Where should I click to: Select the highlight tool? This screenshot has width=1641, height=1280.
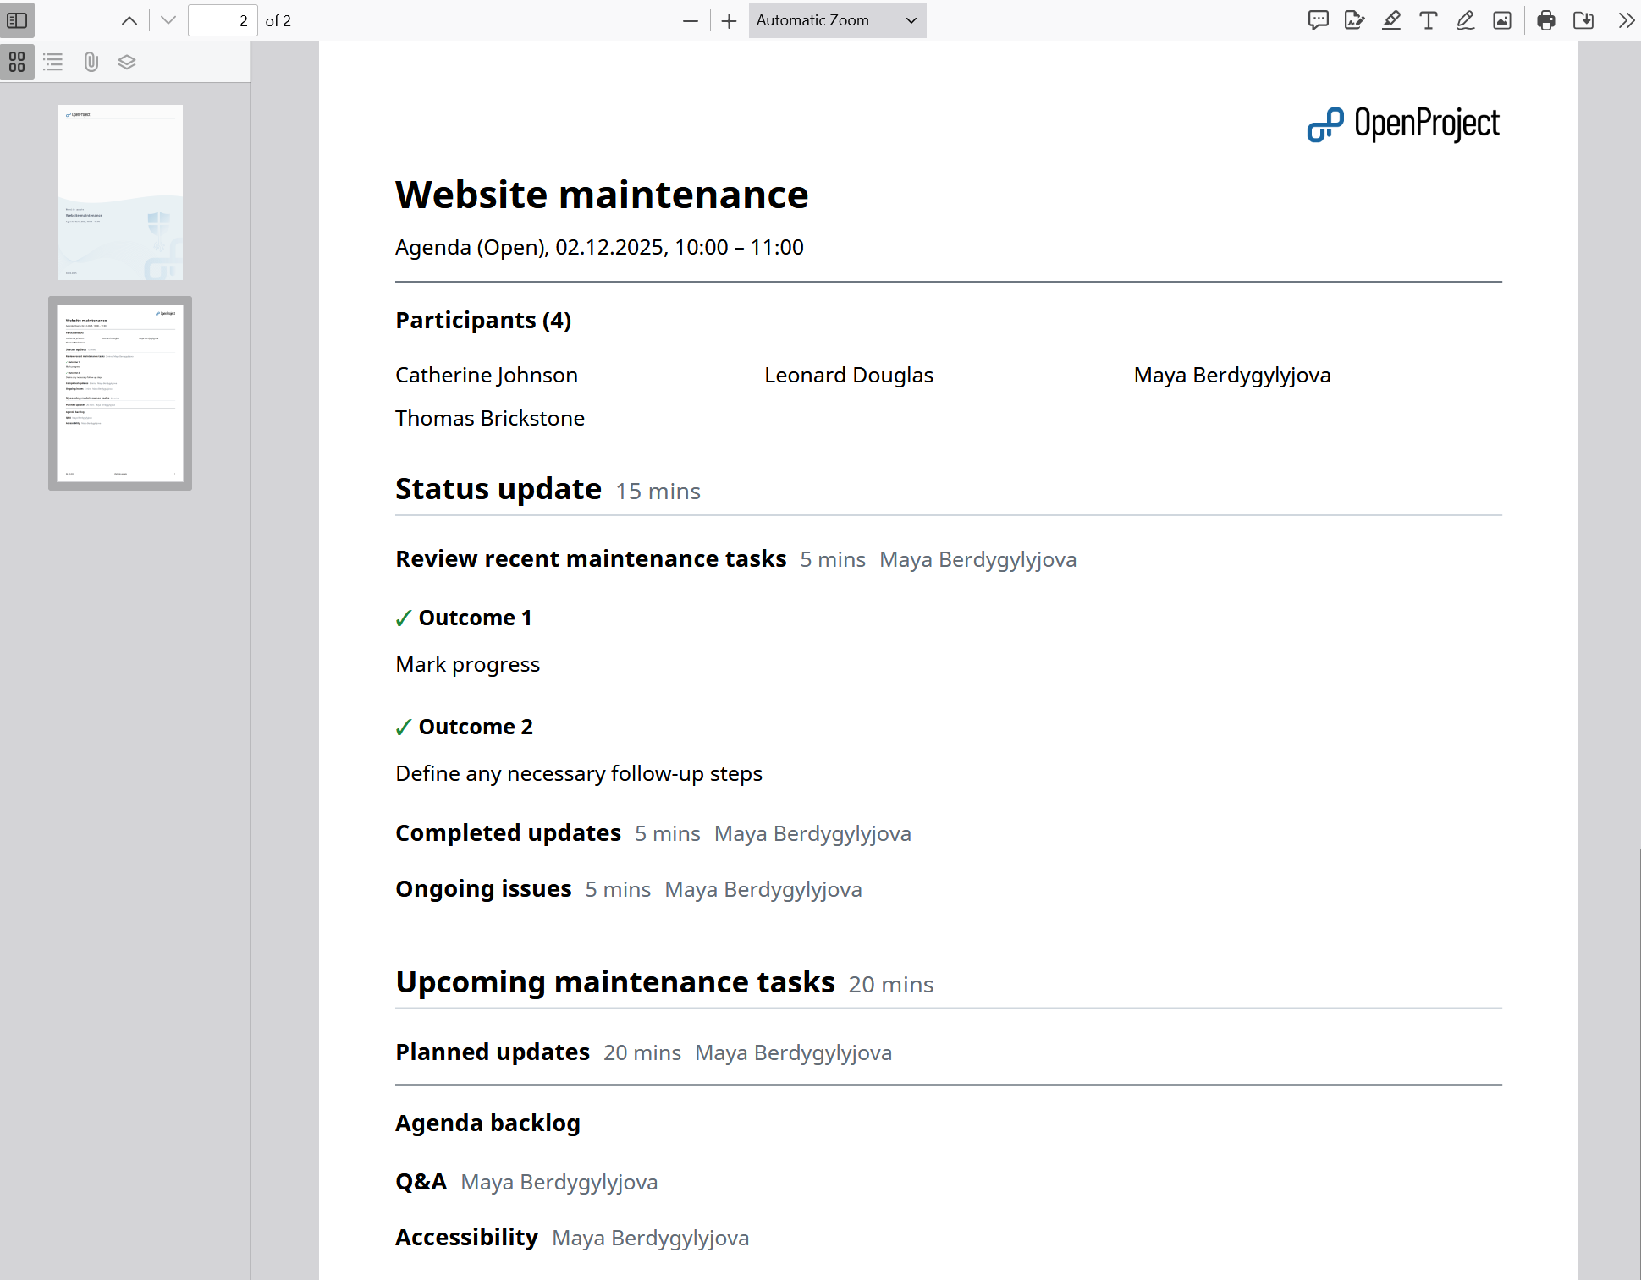1390,20
